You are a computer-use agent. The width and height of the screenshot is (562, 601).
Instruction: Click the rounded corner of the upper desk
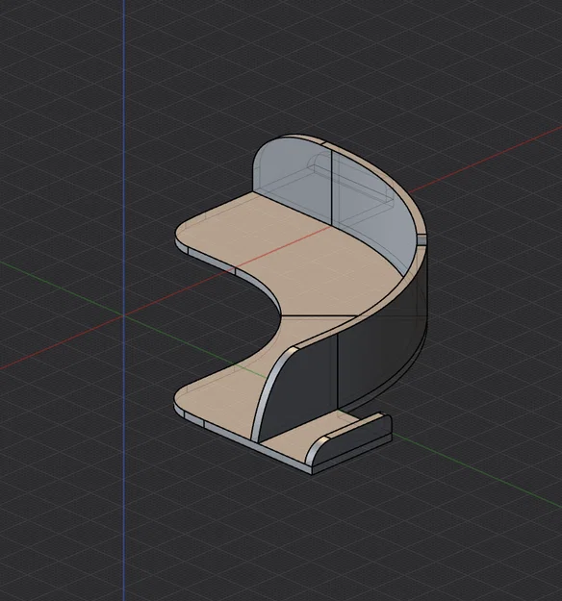tap(182, 233)
